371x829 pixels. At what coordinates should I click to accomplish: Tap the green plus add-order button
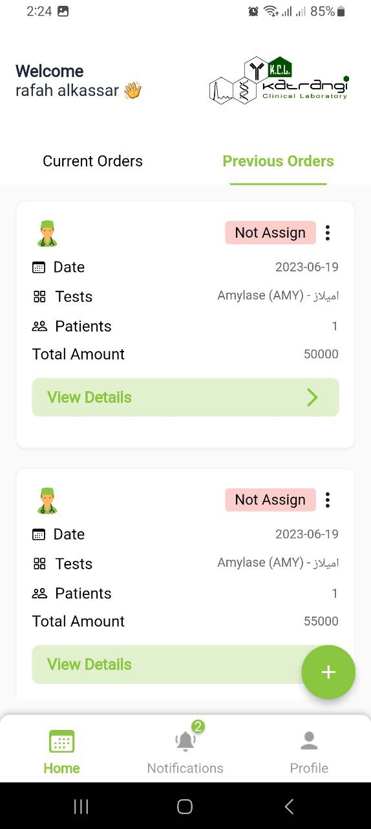pos(328,672)
